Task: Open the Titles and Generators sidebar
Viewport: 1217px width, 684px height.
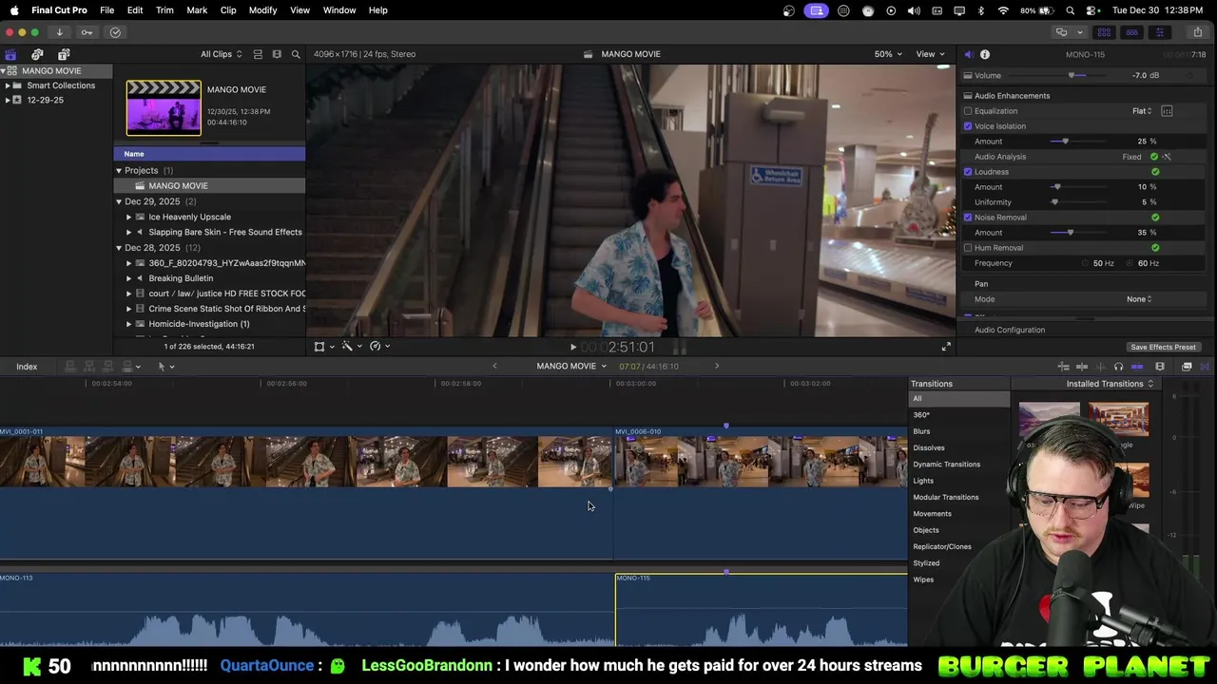Action: point(64,54)
